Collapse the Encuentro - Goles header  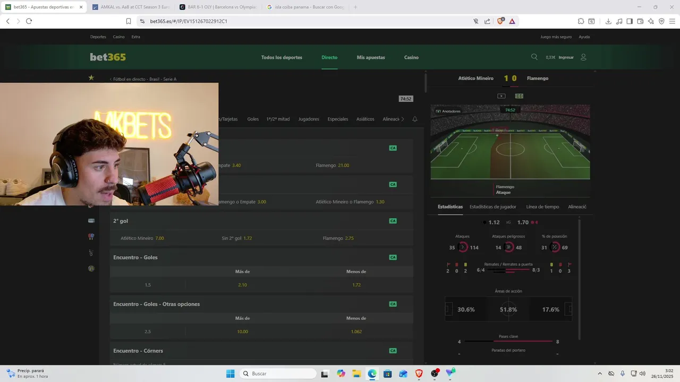pyautogui.click(x=261, y=257)
